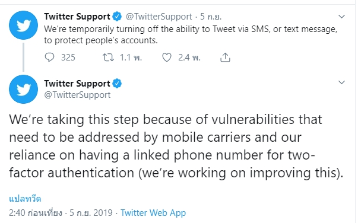The height and width of the screenshot is (223, 358).
Task: Click the second Twitter Support avatar
Action: (23, 89)
